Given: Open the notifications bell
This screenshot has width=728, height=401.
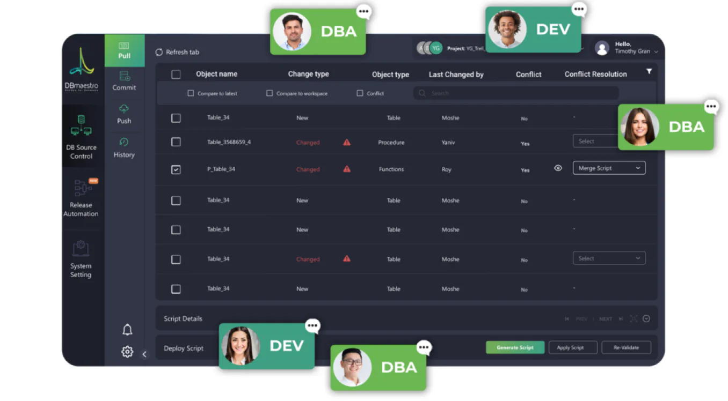Looking at the screenshot, I should tap(127, 330).
